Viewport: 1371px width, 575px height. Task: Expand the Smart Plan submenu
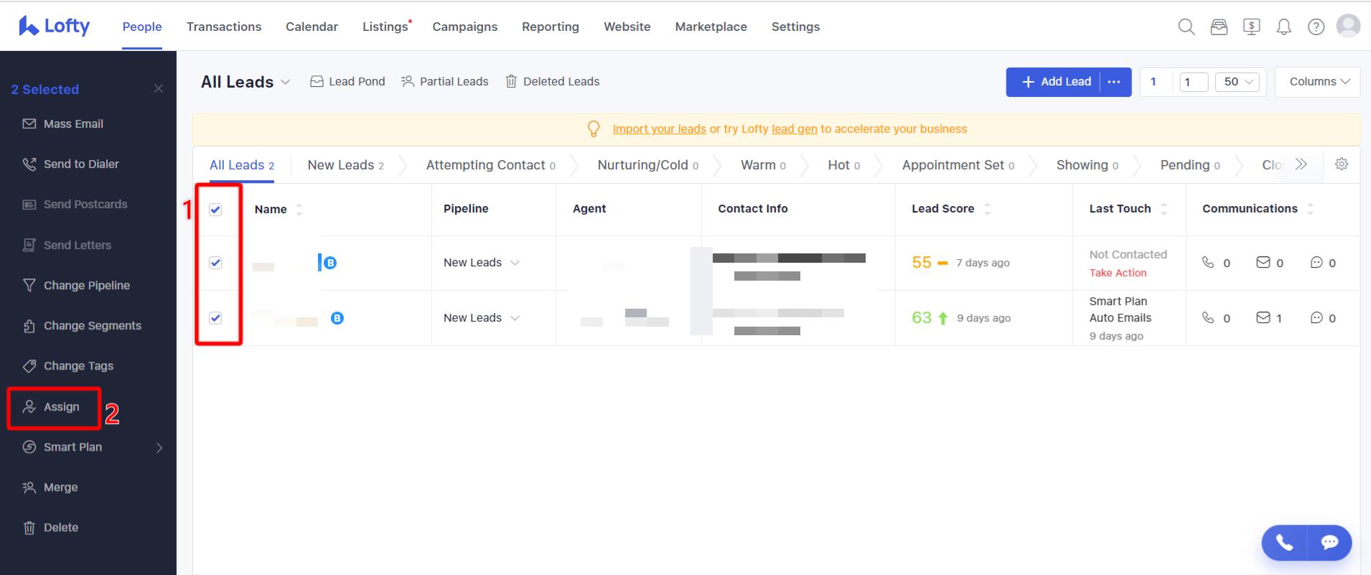tap(159, 447)
